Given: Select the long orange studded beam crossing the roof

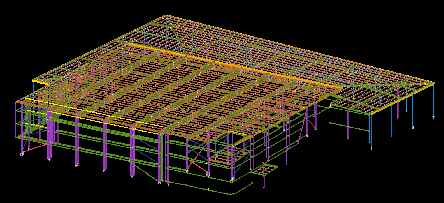Looking at the screenshot, I should coord(235,66).
